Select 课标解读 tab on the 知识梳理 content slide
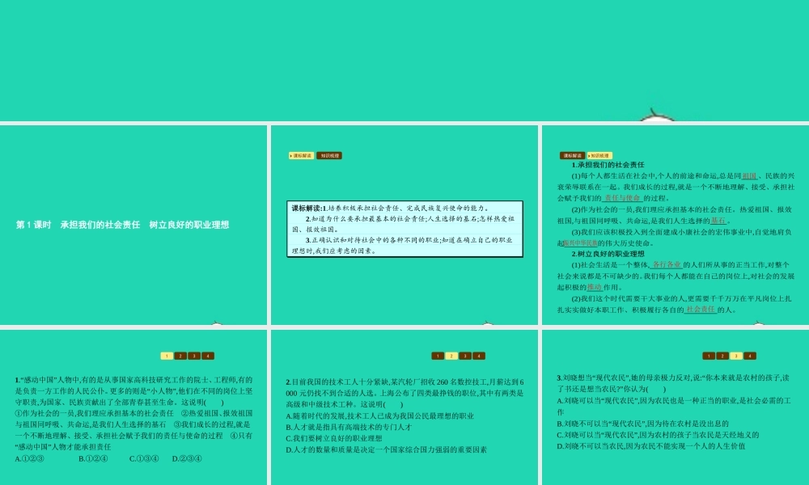 click(x=572, y=156)
